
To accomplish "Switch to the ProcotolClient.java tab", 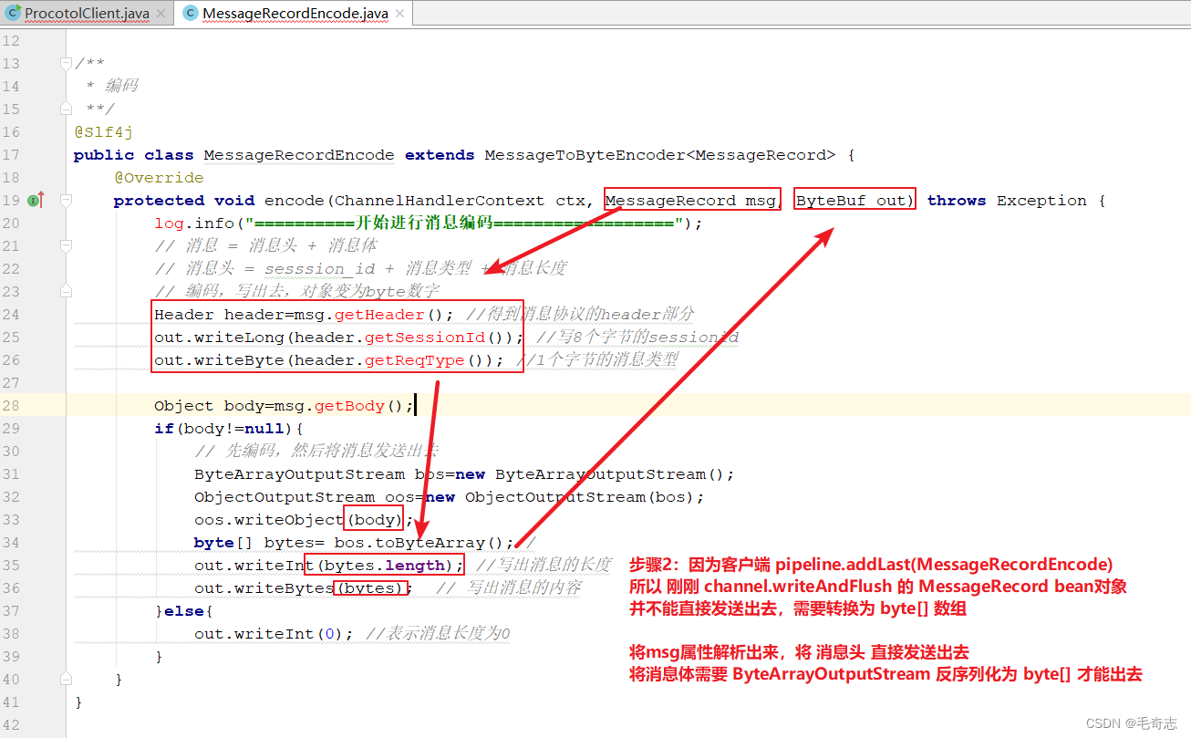I will click(x=87, y=14).
